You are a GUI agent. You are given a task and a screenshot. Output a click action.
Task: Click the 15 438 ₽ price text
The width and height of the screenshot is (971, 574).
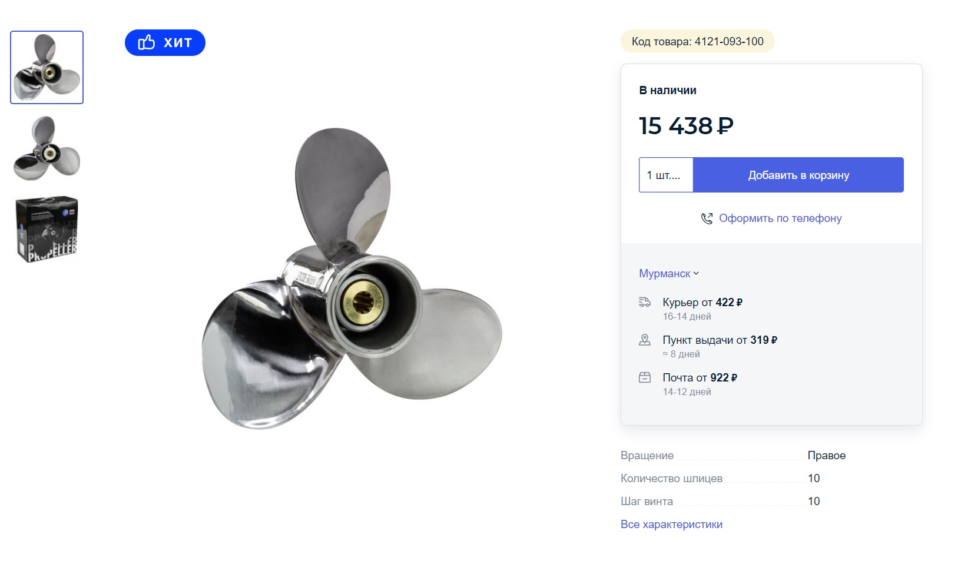(x=686, y=125)
